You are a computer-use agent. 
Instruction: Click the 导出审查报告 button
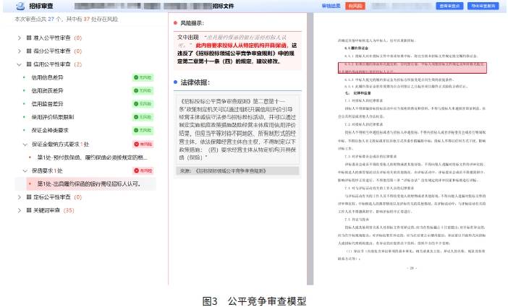pyautogui.click(x=483, y=6)
